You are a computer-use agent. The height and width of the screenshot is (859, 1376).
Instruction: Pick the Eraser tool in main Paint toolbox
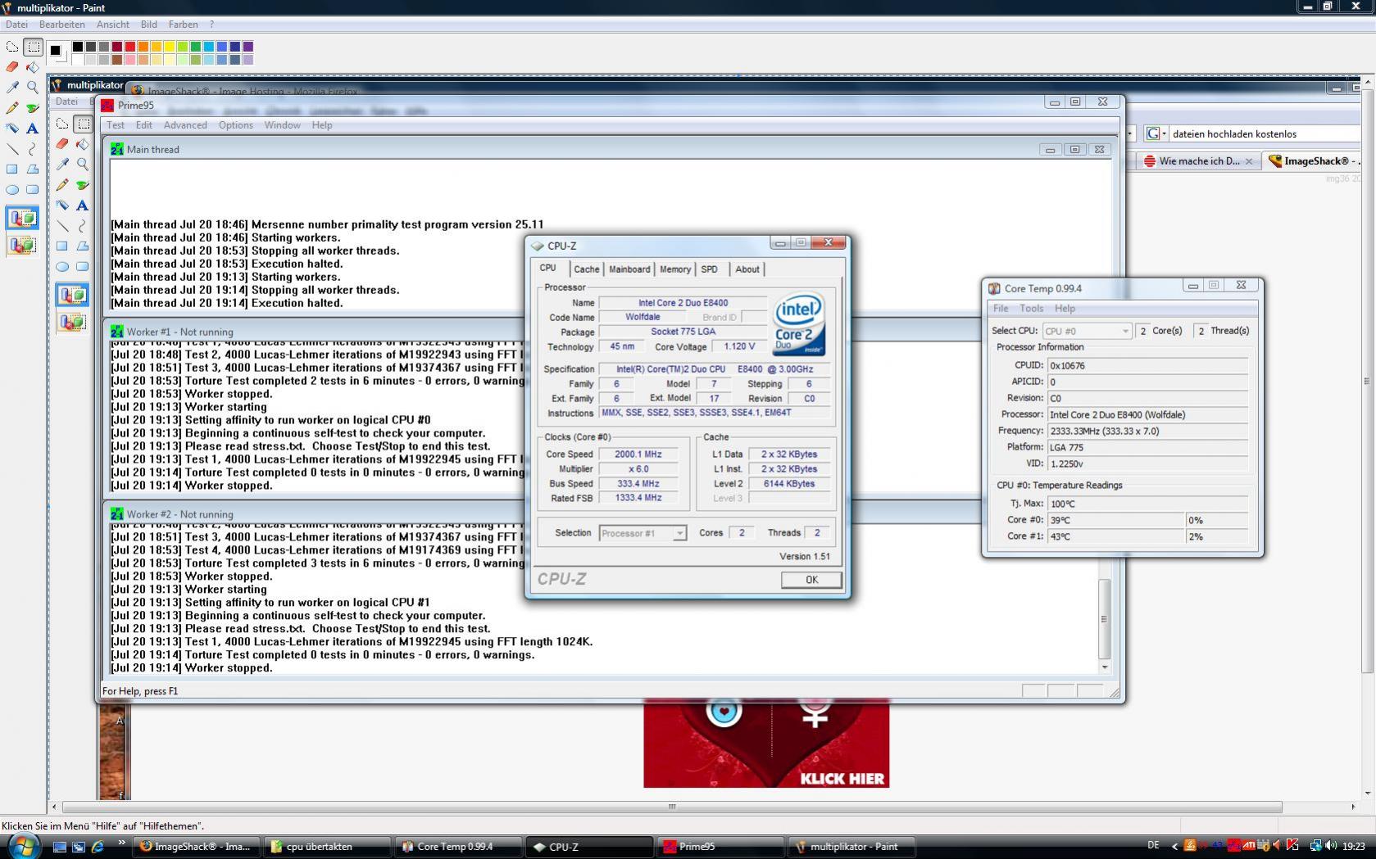[12, 66]
